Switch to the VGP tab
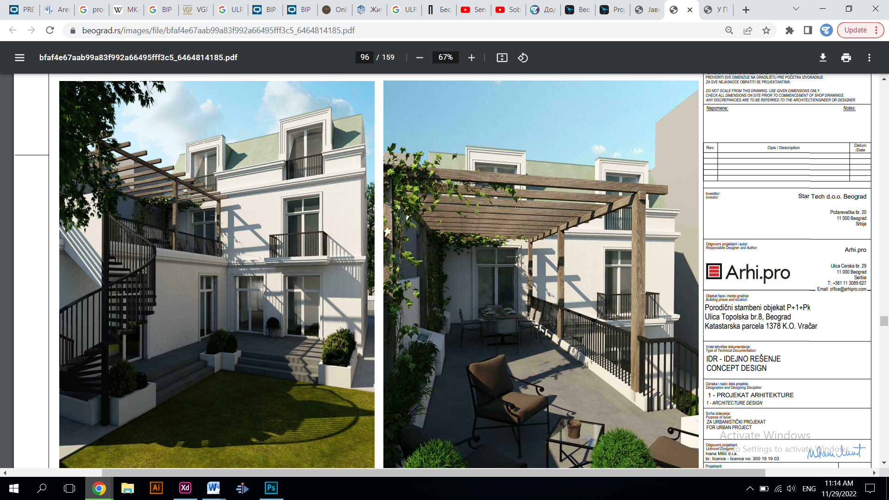Image resolution: width=889 pixels, height=500 pixels. click(x=195, y=10)
